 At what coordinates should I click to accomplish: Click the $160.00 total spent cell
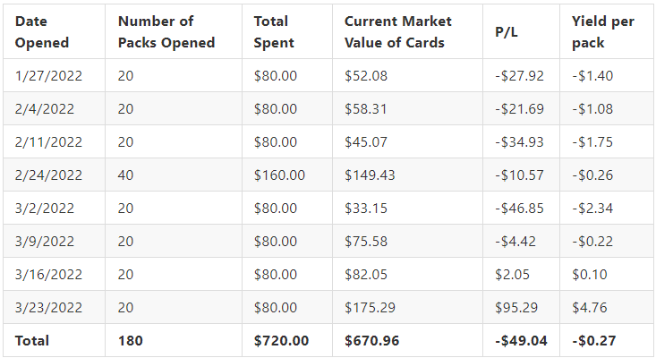(279, 175)
